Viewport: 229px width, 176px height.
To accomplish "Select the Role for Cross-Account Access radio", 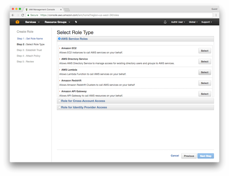I will [x=59, y=101].
